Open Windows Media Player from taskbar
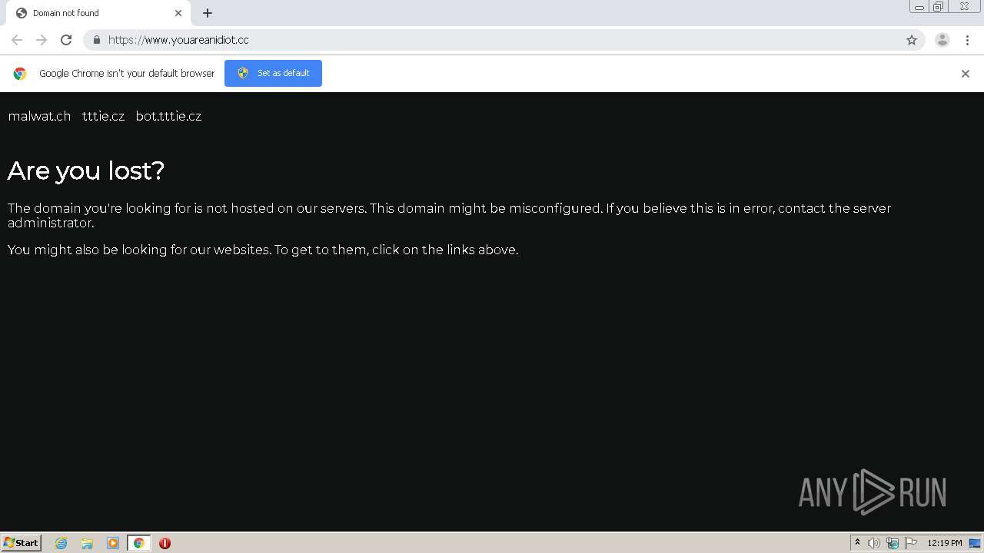This screenshot has width=984, height=553. (x=113, y=543)
